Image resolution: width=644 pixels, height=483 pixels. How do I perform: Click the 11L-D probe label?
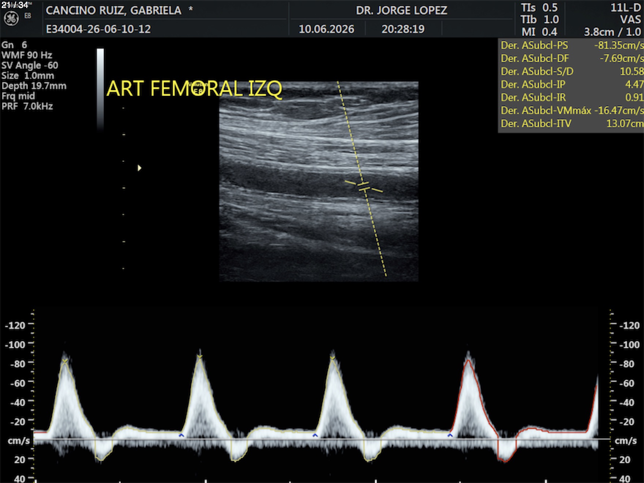(625, 8)
